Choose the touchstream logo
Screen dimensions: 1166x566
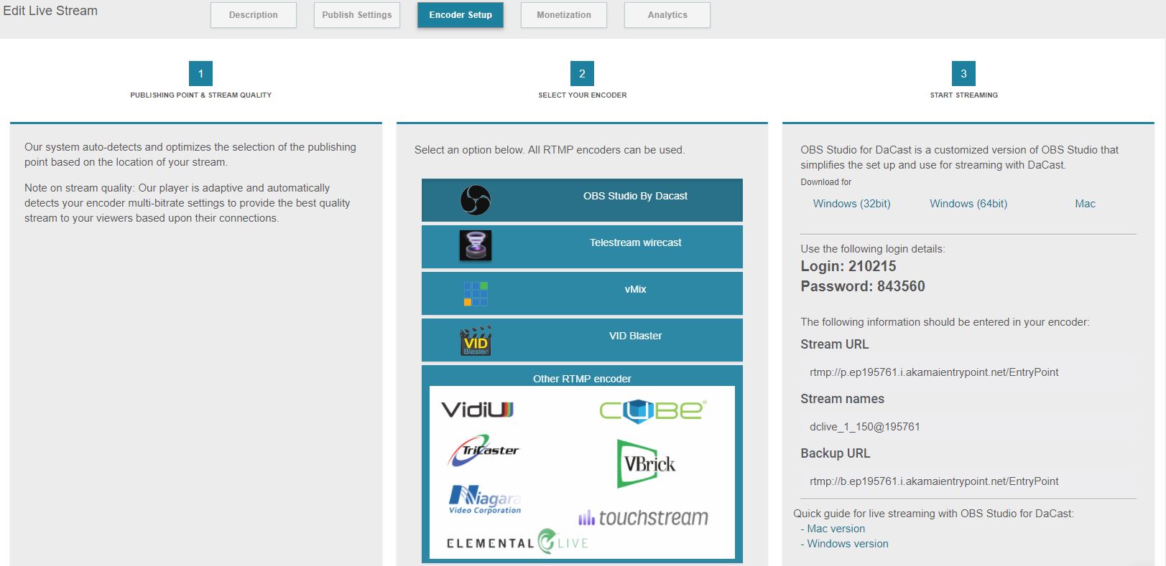(643, 517)
